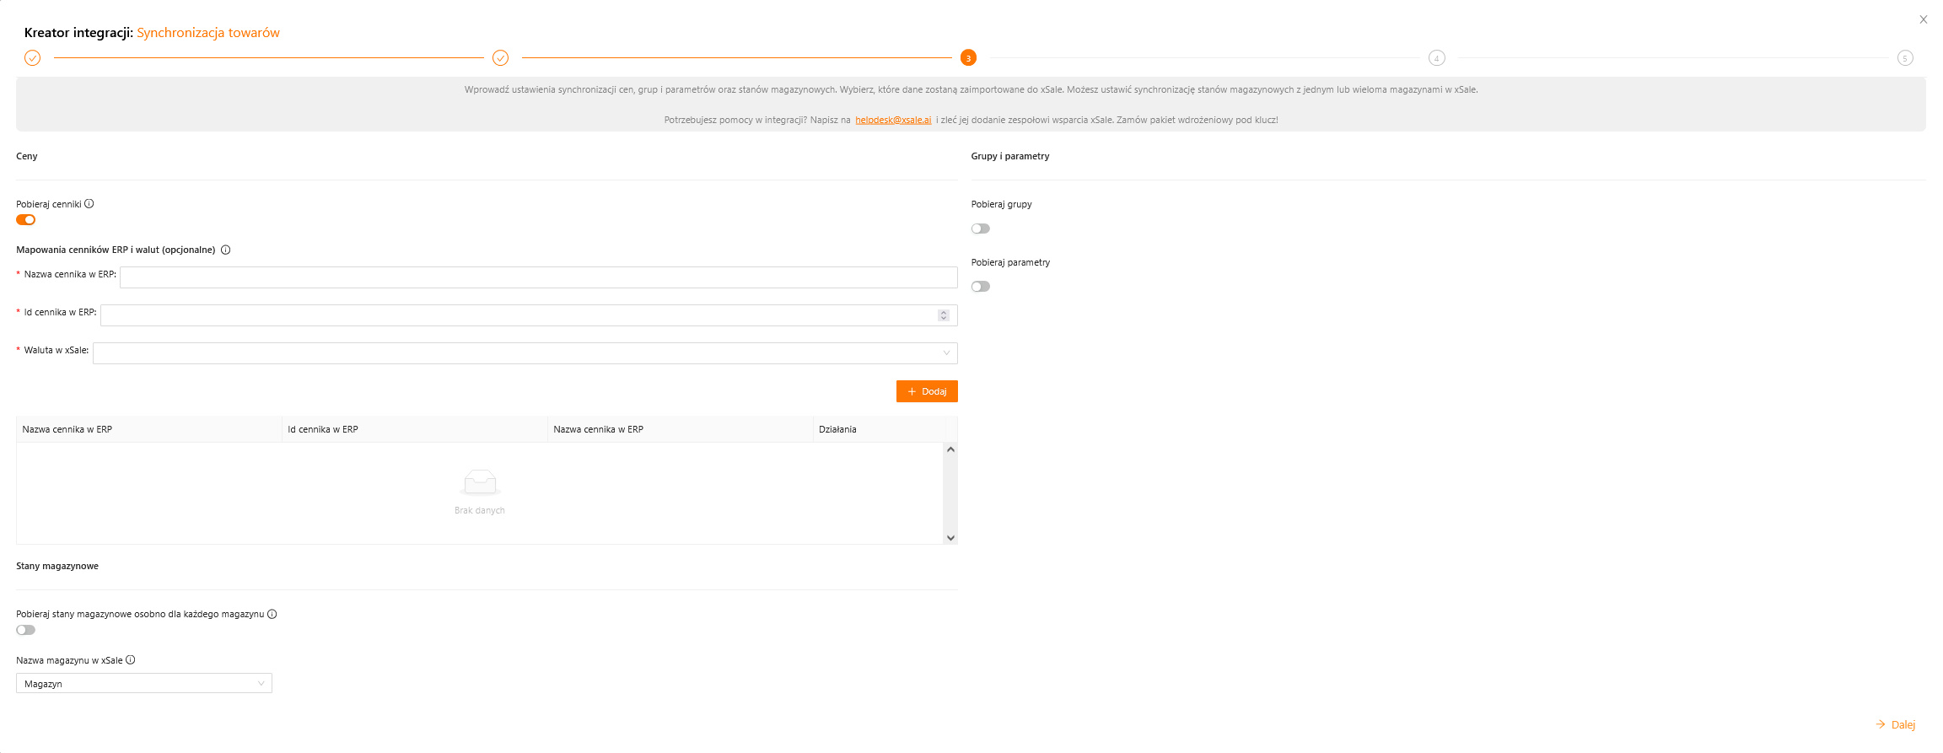Enable the Pobieraj grupy toggle
Screen dimensions: 1943x753
[x=980, y=229]
